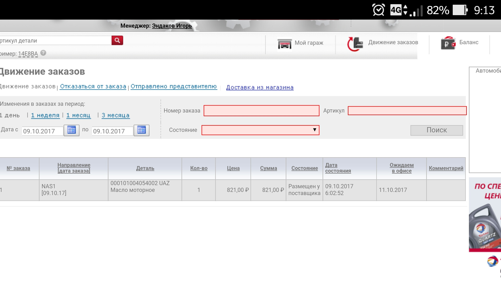501x282 pixels.
Task: Open calendar for the end date
Action: 141,130
